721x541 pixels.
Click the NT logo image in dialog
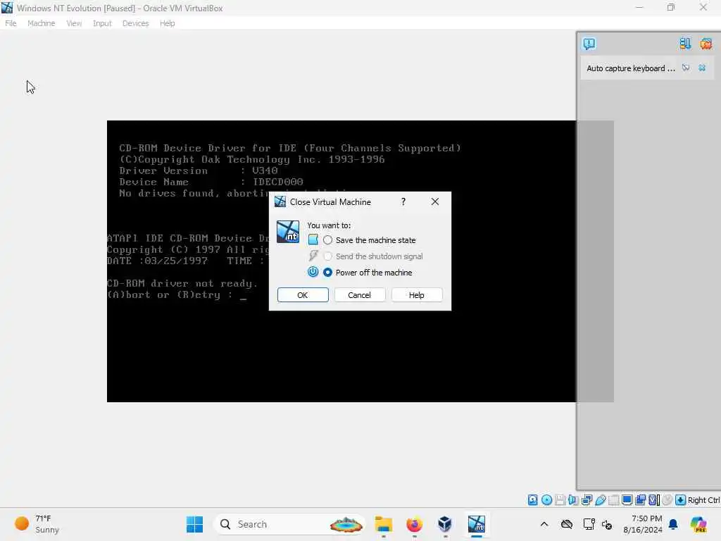[288, 231]
